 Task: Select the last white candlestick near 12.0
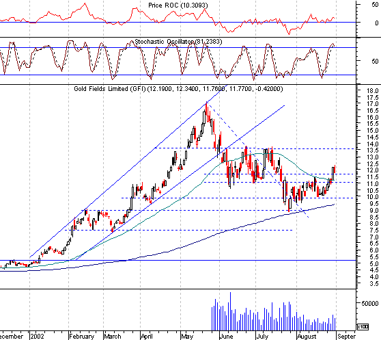(x=333, y=174)
